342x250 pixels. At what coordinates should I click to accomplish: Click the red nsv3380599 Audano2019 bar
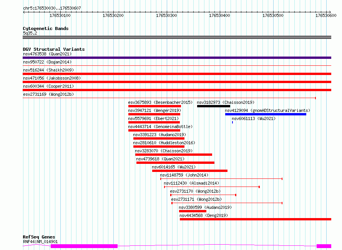[193, 211]
